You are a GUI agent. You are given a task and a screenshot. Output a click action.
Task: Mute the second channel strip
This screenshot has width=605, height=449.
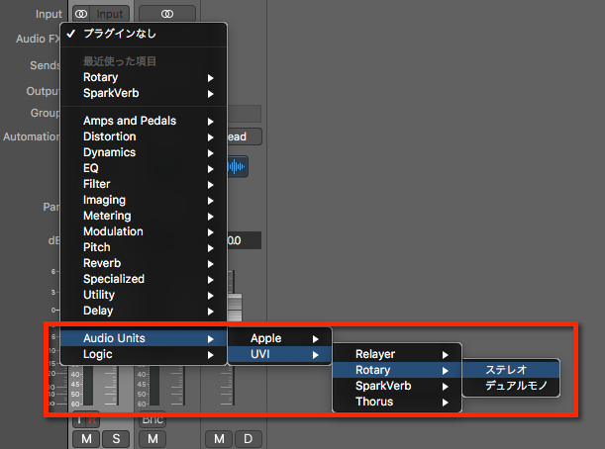click(x=152, y=439)
